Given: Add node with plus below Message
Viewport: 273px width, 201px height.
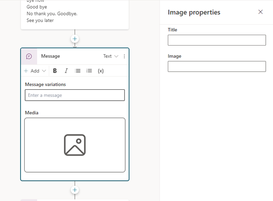Looking at the screenshot, I should click(x=75, y=190).
